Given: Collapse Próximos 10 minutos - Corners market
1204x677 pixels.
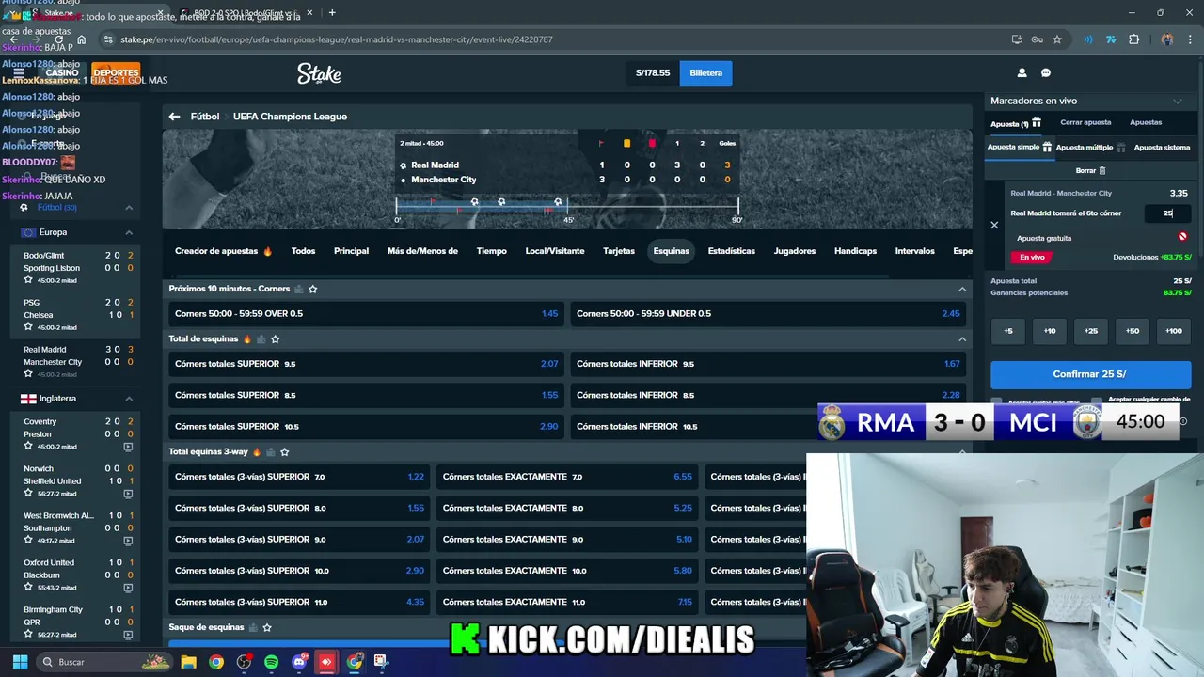Looking at the screenshot, I should [961, 289].
